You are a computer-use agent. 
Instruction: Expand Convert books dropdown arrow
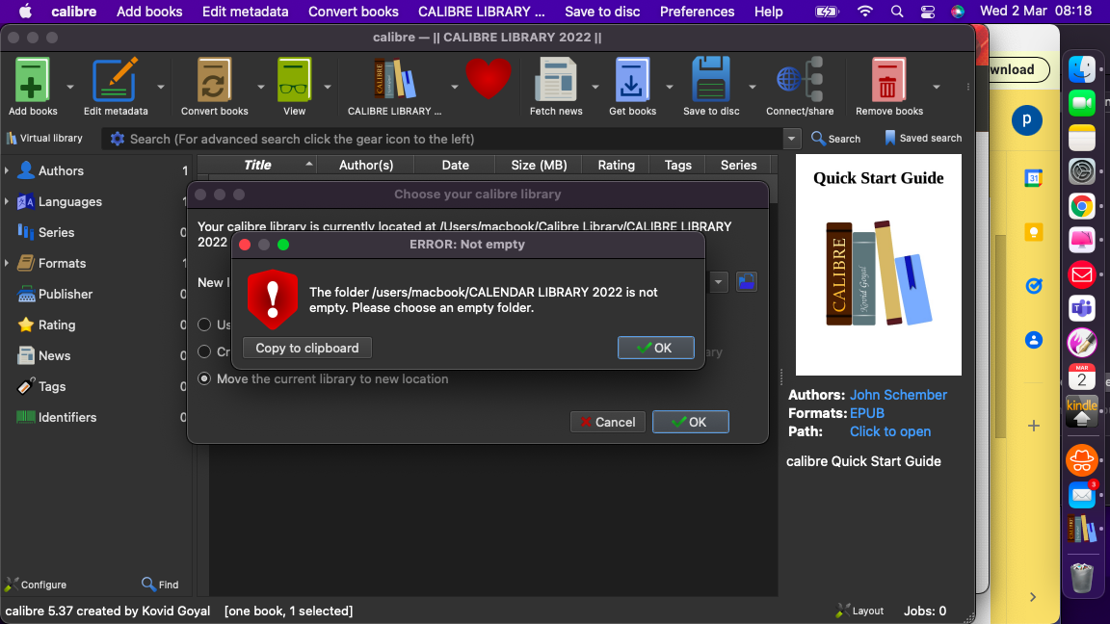point(260,87)
